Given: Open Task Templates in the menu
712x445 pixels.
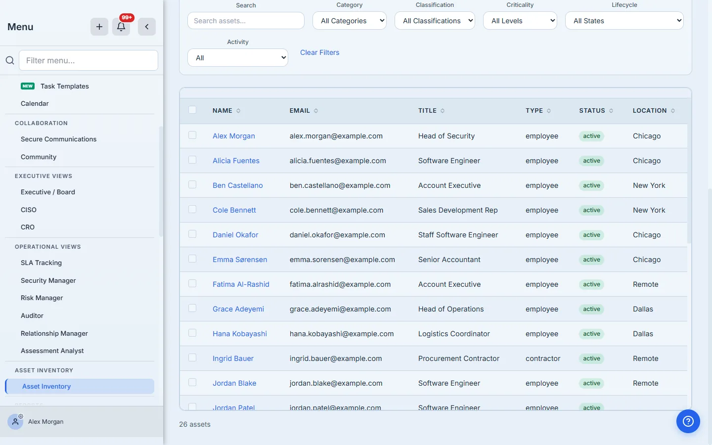Looking at the screenshot, I should click(x=65, y=86).
